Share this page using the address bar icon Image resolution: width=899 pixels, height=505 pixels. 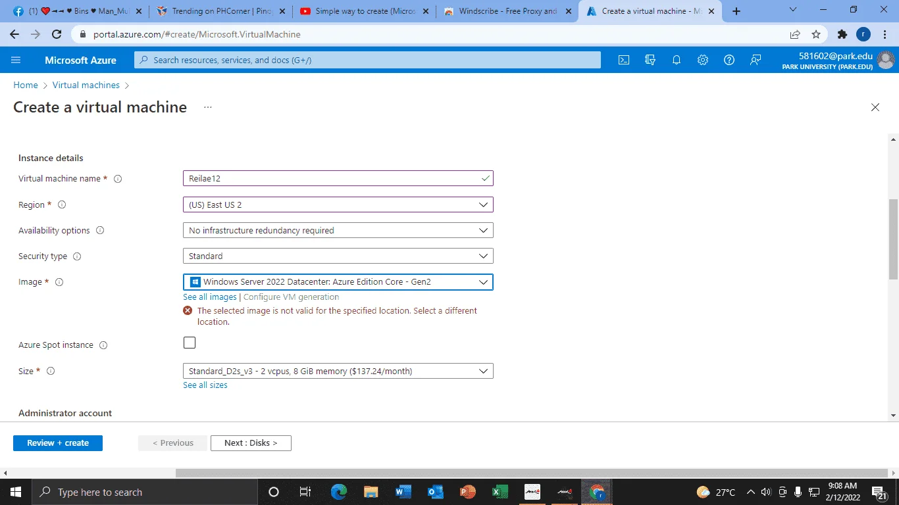(x=795, y=34)
